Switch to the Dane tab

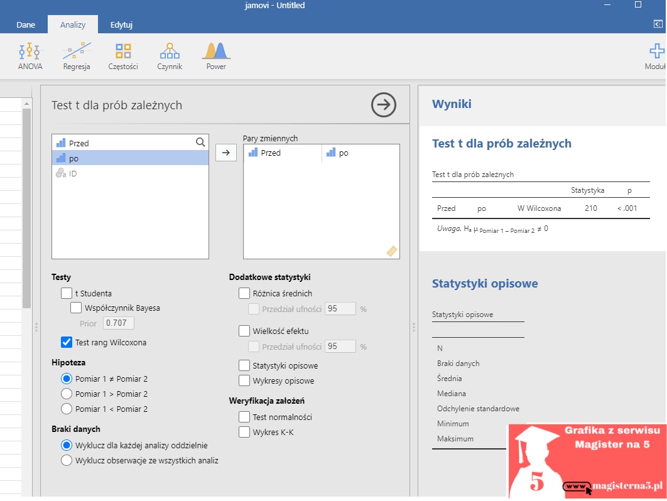pos(26,25)
